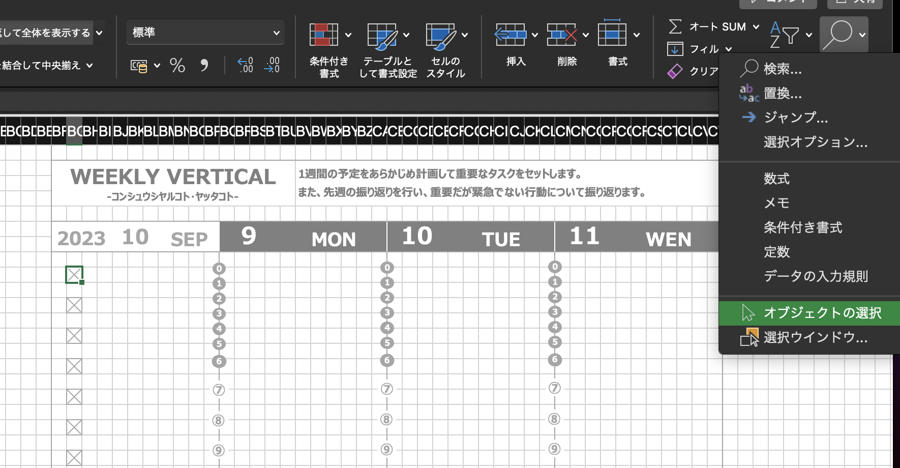Click the Cell Styles (セルのスタイル) icon

(440, 36)
